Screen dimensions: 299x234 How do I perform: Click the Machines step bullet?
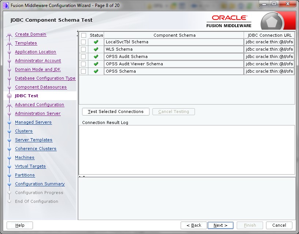coord(10,158)
